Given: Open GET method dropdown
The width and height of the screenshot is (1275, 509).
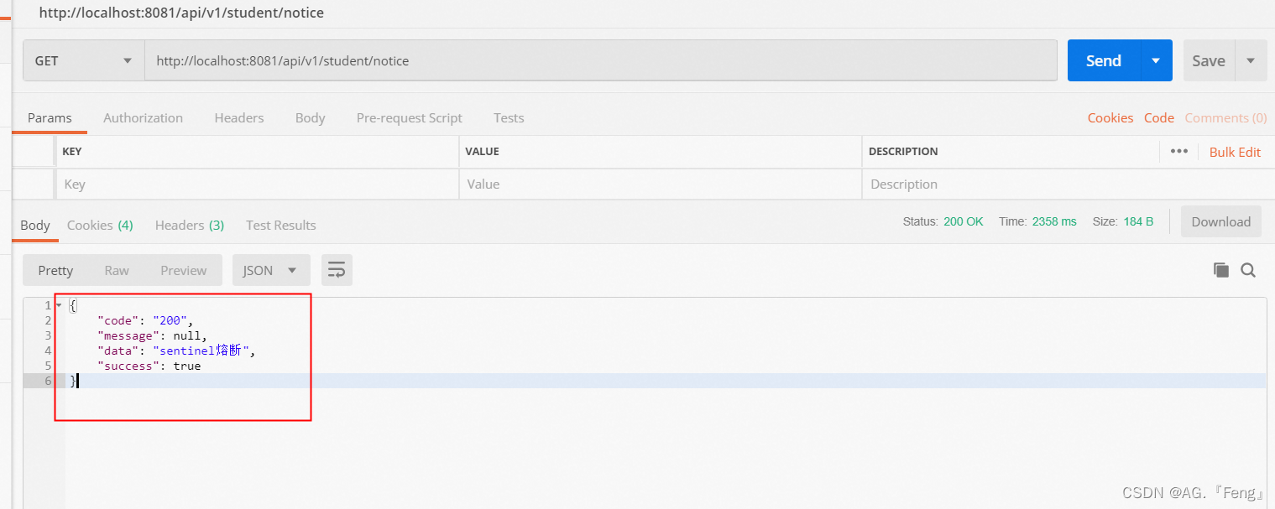Looking at the screenshot, I should 84,61.
